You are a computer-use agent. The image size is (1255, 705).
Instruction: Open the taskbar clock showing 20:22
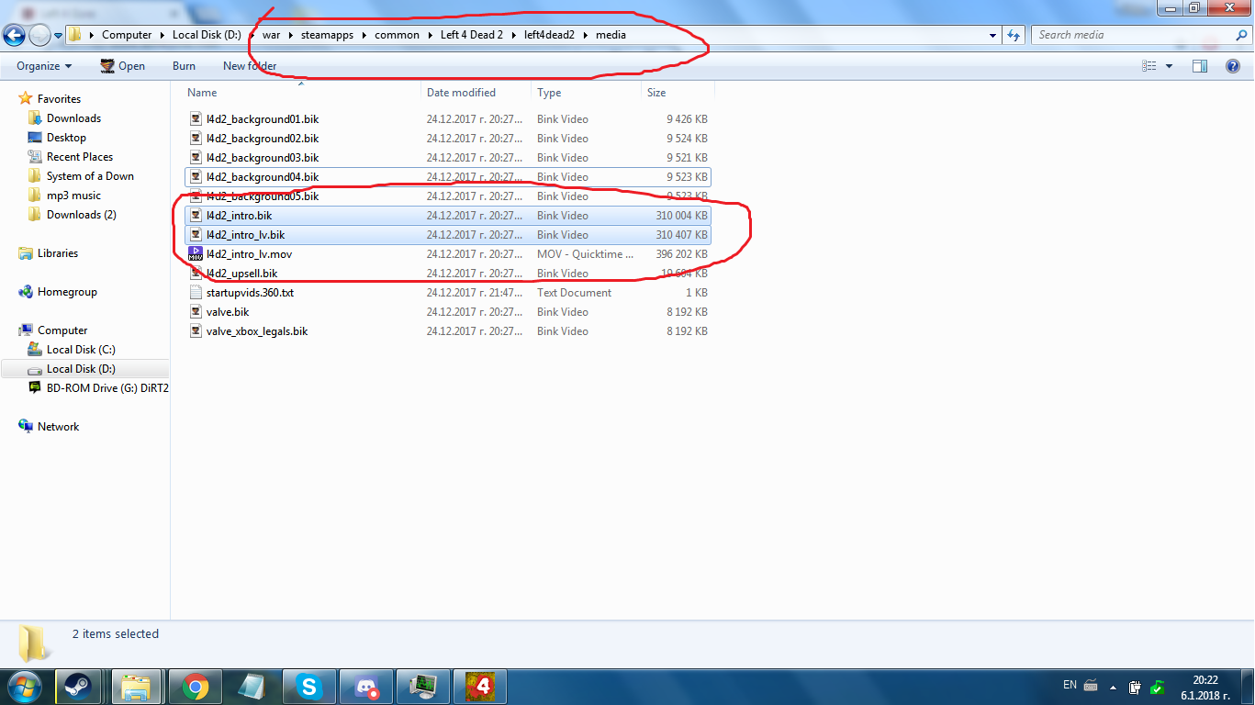pyautogui.click(x=1205, y=688)
